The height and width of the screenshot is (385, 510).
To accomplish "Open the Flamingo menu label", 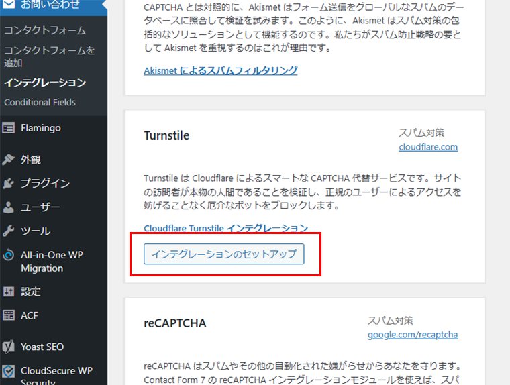I will (41, 128).
